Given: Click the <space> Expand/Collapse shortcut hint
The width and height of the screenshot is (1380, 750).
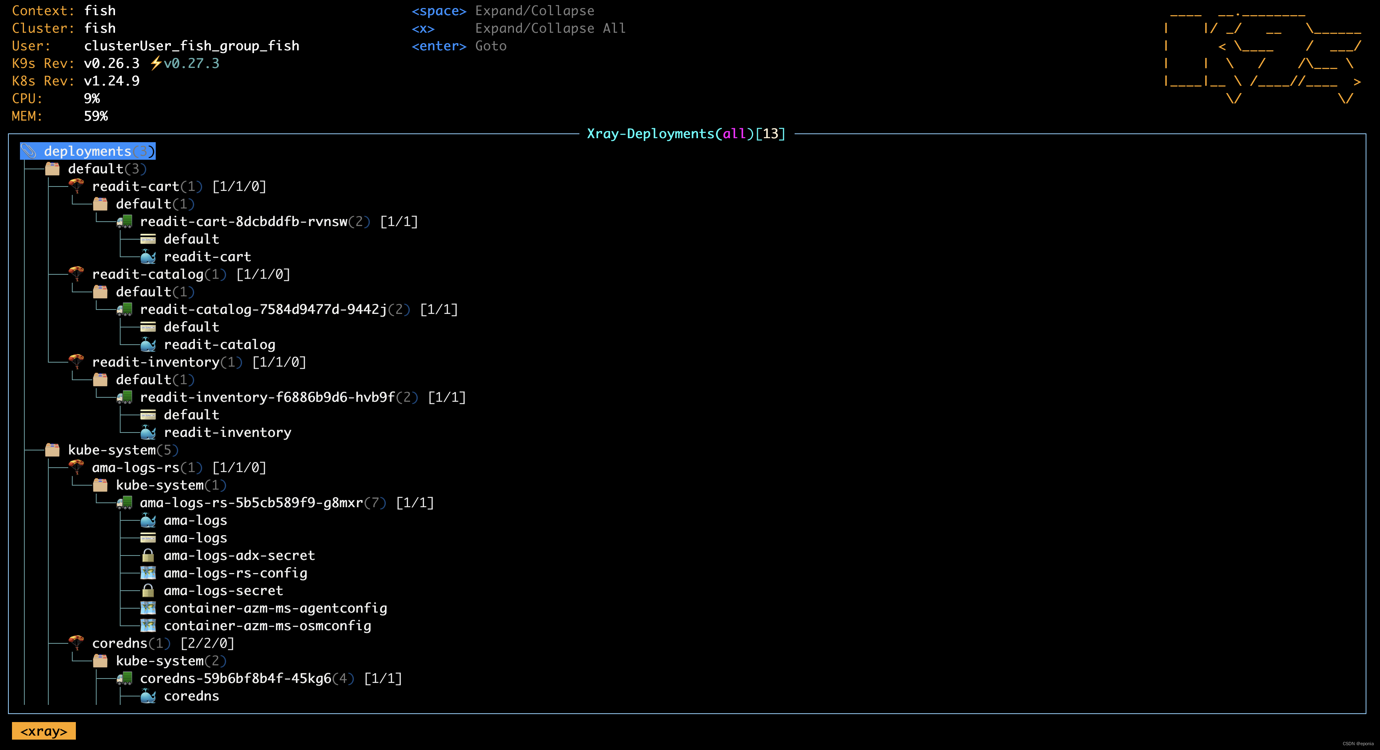Looking at the screenshot, I should 503,11.
